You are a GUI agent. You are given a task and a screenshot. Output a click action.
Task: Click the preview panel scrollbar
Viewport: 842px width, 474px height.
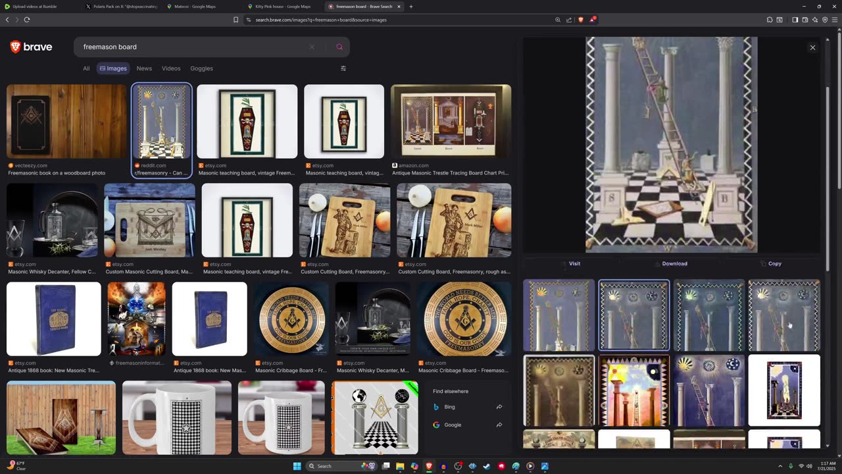coord(827,178)
